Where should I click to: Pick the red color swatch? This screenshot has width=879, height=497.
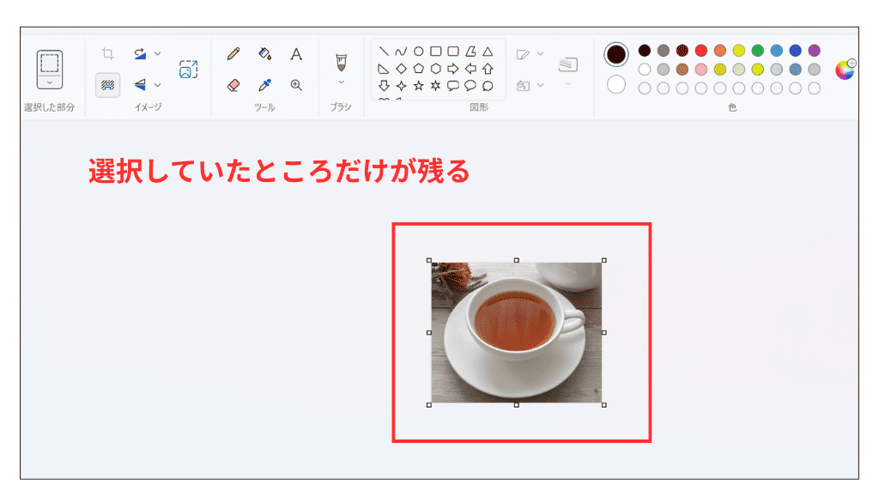coord(700,52)
